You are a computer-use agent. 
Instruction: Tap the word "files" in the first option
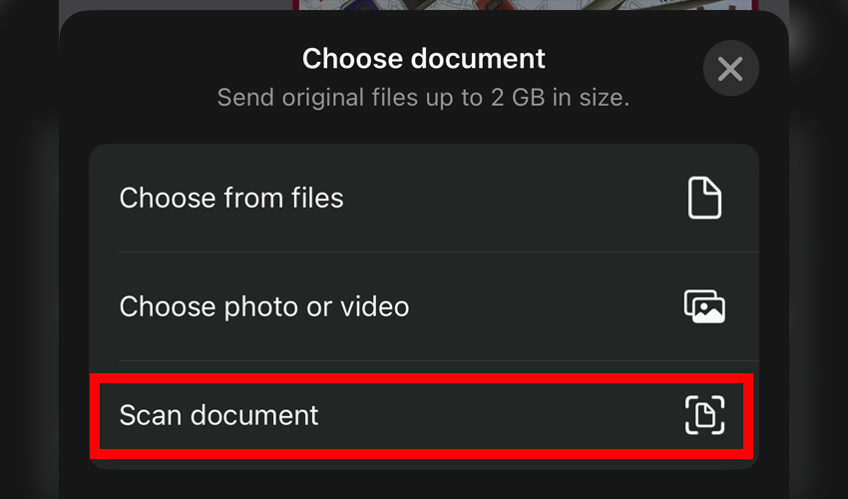[317, 198]
